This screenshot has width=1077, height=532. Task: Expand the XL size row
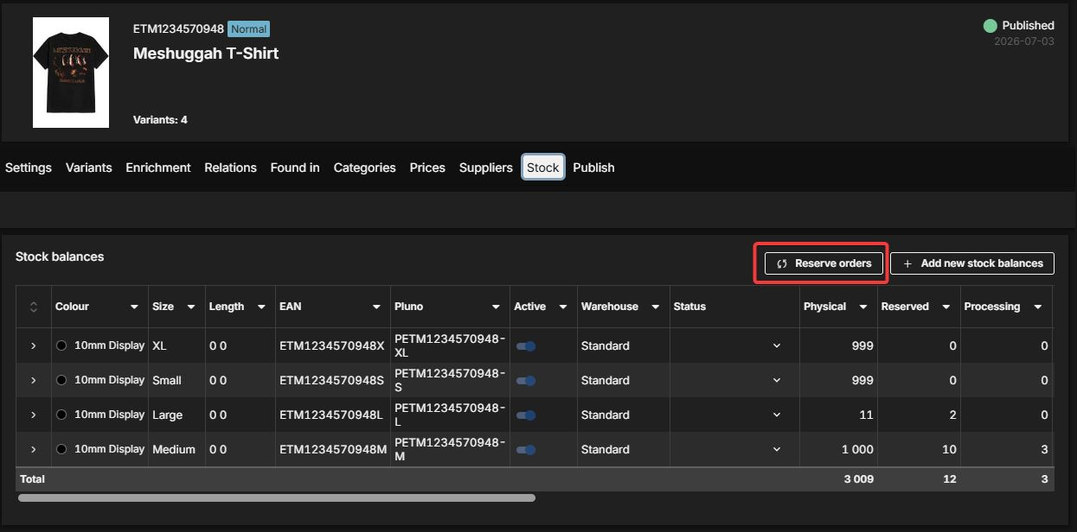[34, 345]
